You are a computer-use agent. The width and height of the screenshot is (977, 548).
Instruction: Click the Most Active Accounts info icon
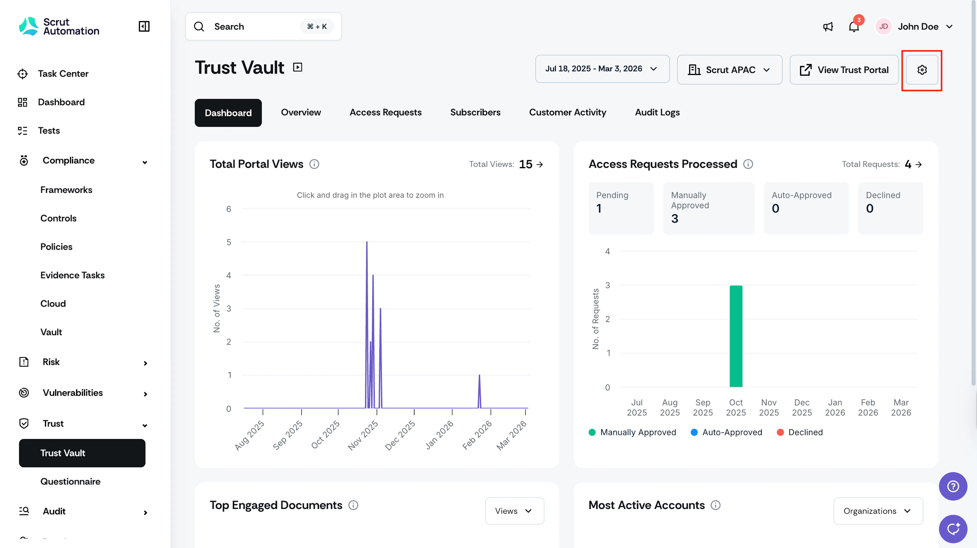coord(715,505)
